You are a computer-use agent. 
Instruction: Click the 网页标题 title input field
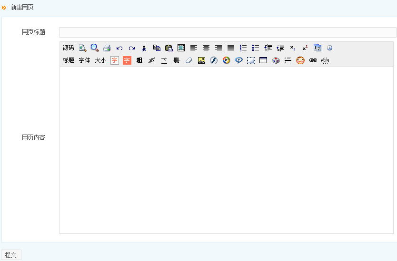click(228, 32)
